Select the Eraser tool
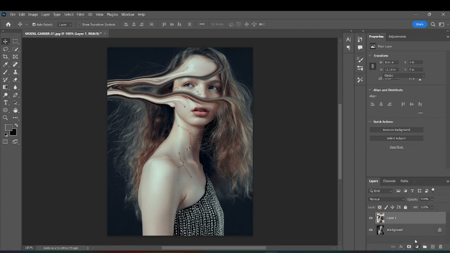 15,80
